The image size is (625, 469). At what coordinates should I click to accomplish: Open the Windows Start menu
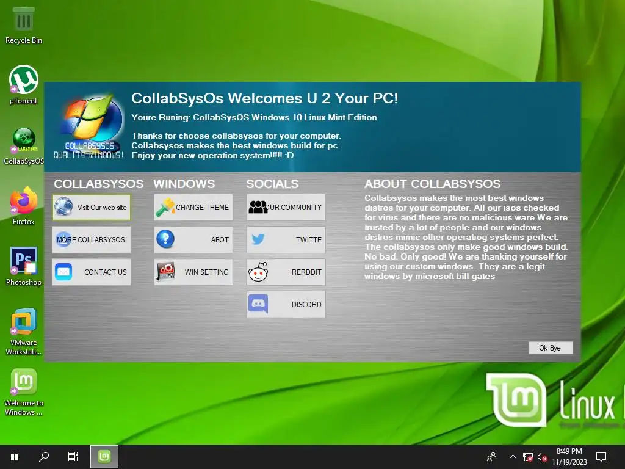pos(15,457)
